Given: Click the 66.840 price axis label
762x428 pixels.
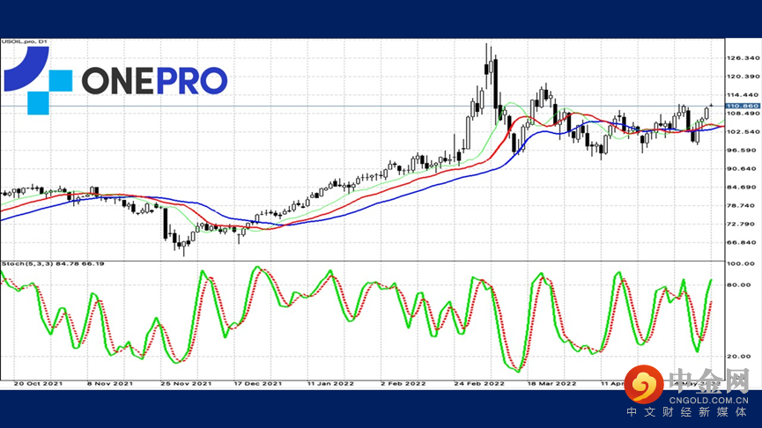Looking at the screenshot, I should click(x=742, y=242).
